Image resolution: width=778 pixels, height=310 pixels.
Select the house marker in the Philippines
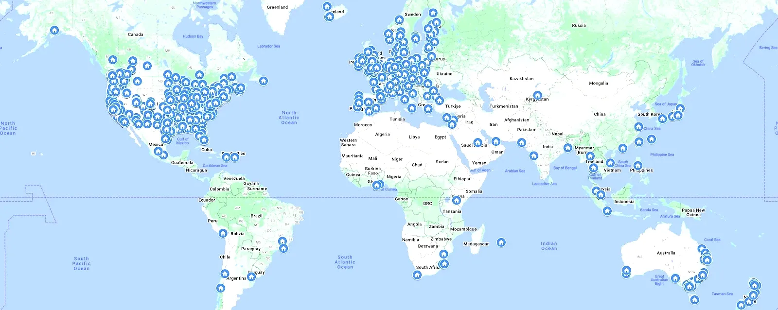click(x=637, y=166)
